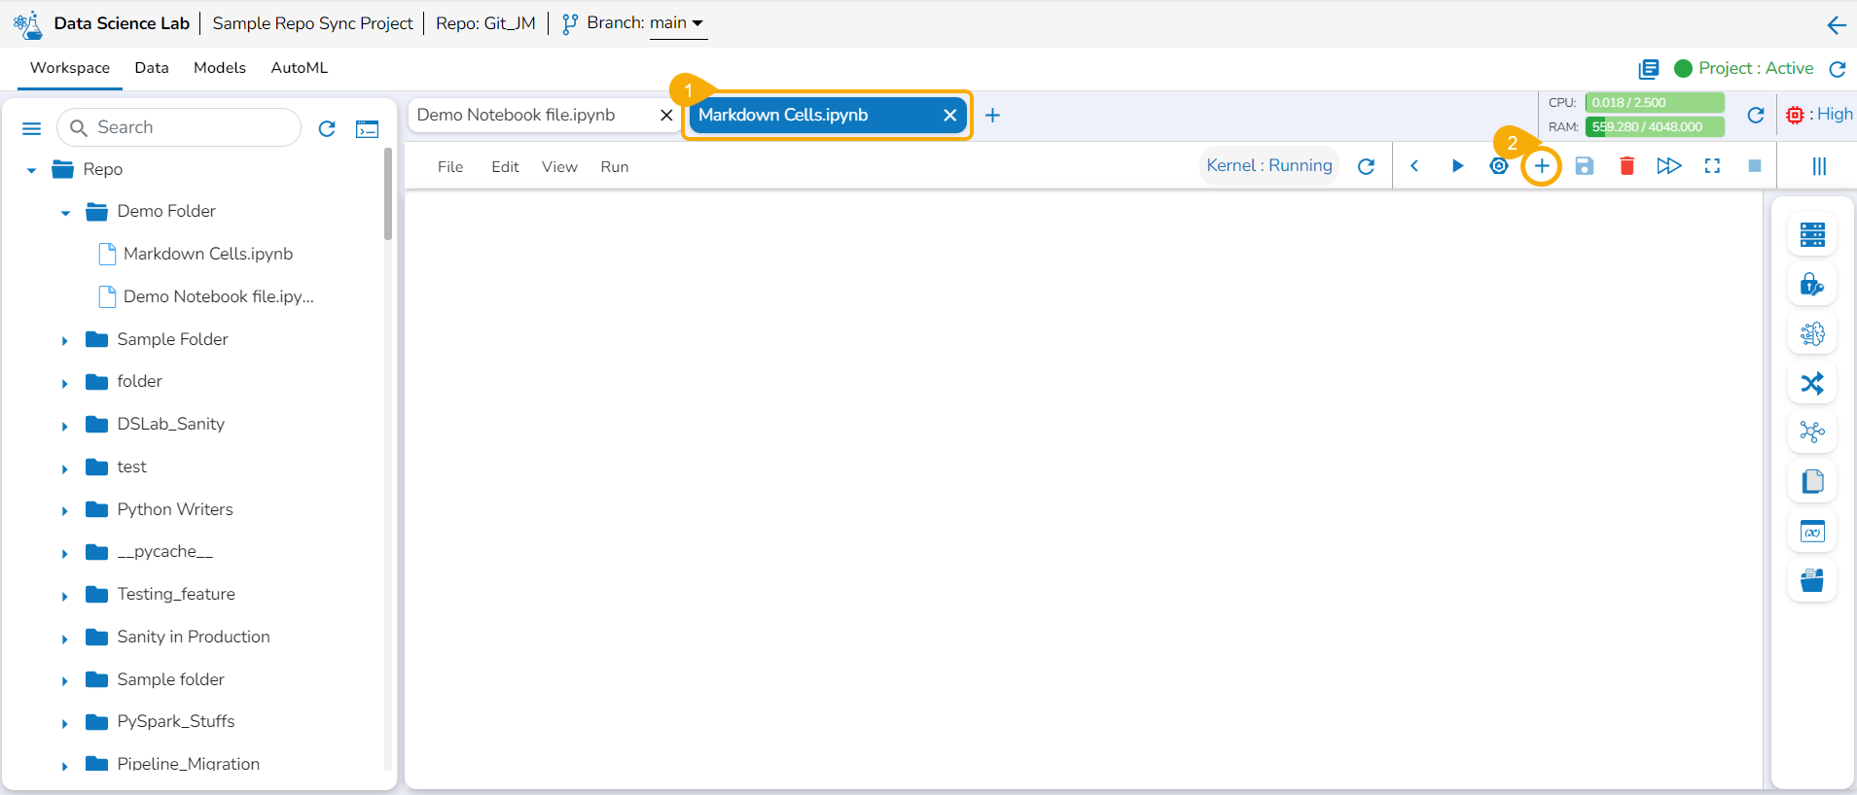Run the current cell with the play icon
The image size is (1857, 795).
(x=1457, y=166)
